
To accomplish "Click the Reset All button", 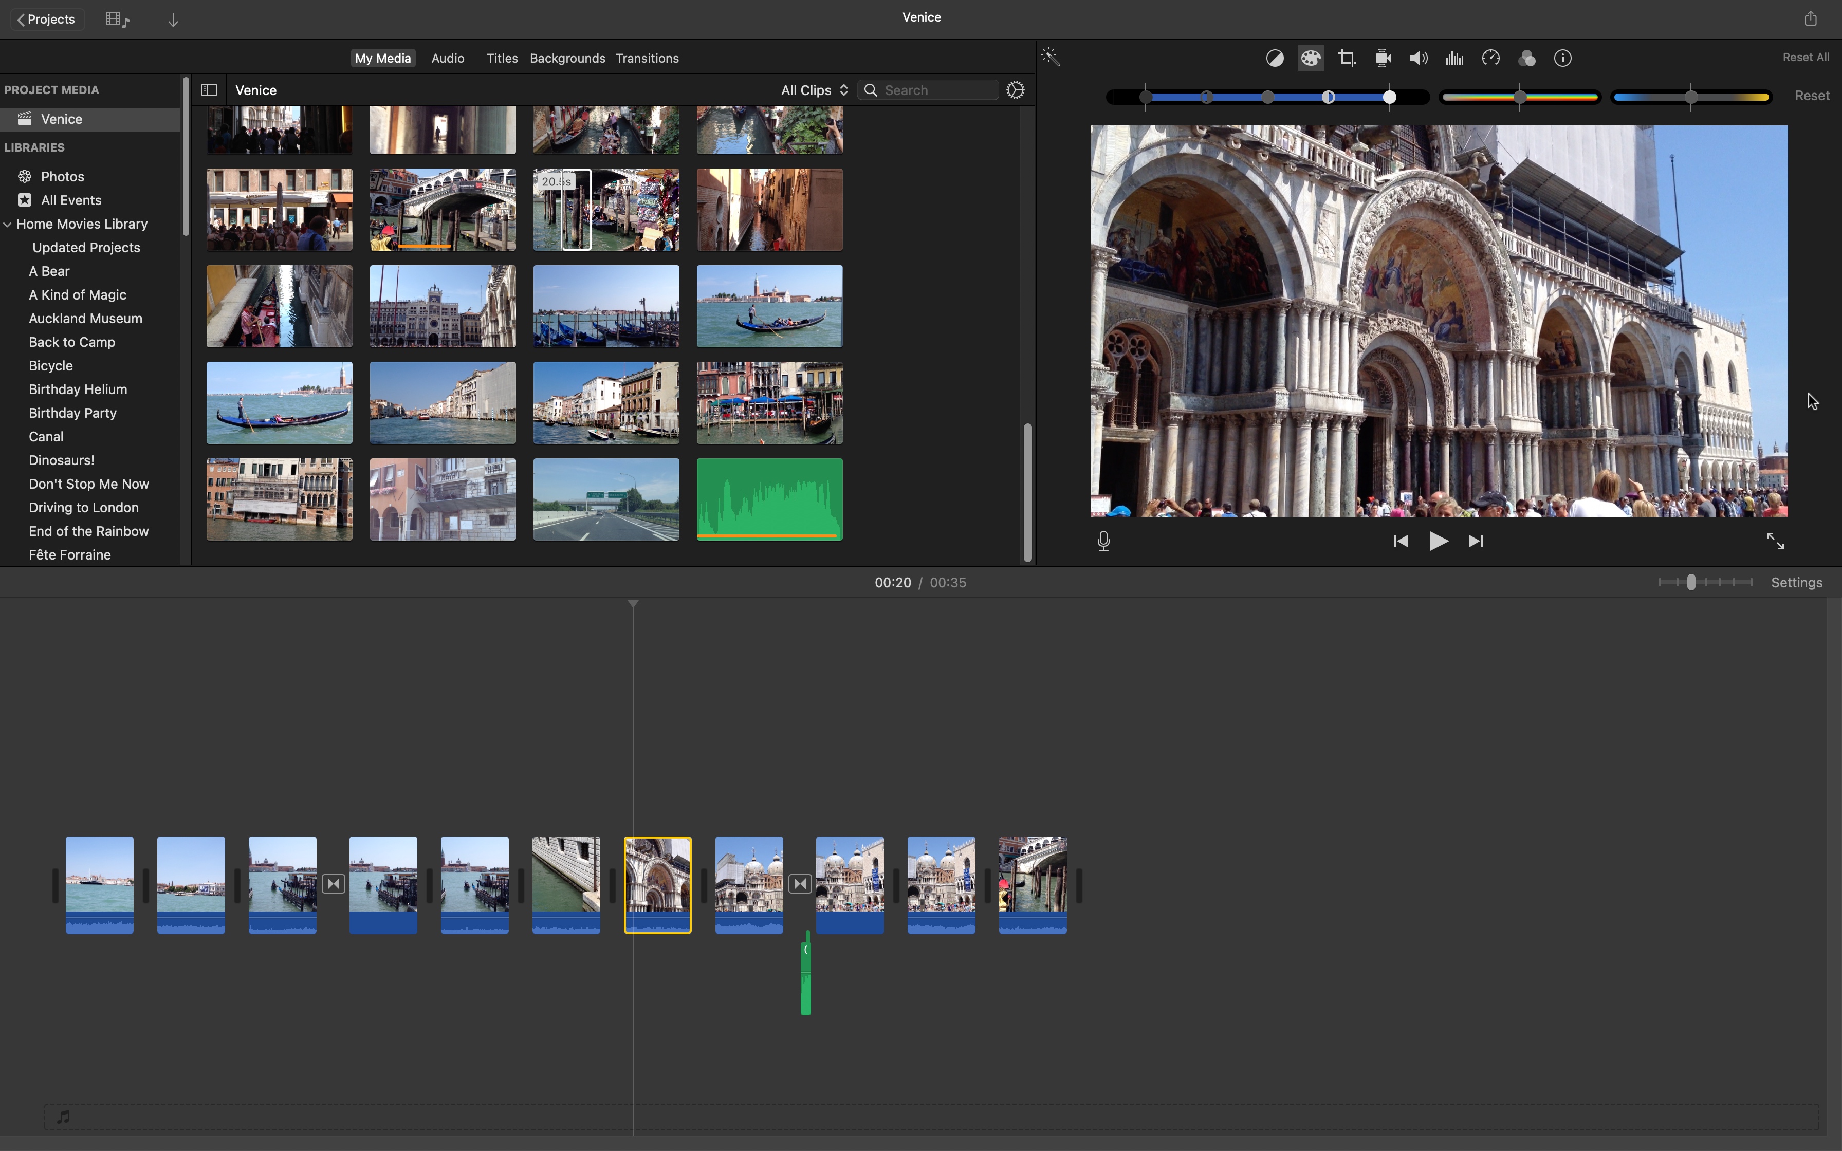I will tap(1806, 57).
